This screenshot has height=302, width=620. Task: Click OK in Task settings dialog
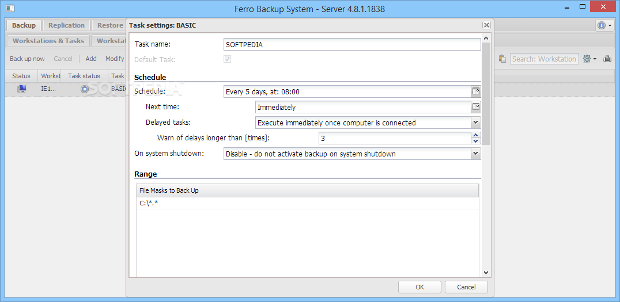pos(419,287)
